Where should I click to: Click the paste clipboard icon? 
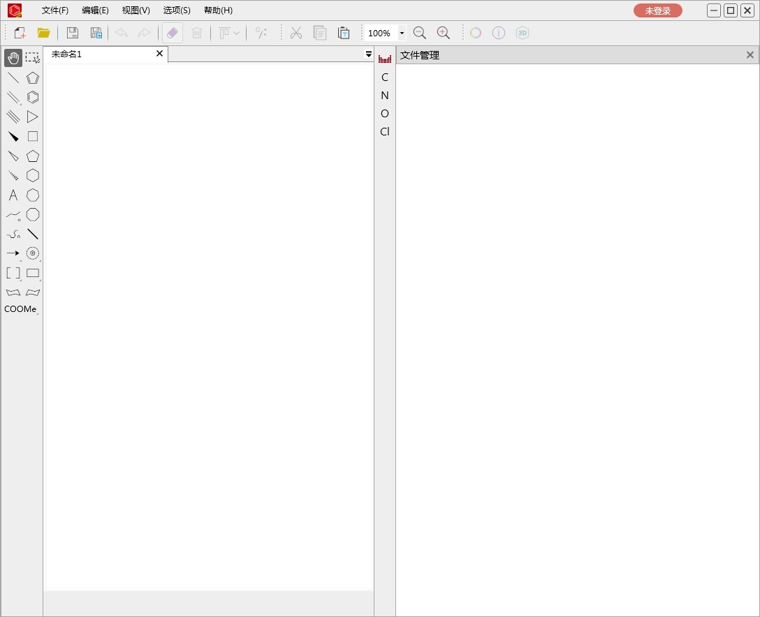(344, 33)
